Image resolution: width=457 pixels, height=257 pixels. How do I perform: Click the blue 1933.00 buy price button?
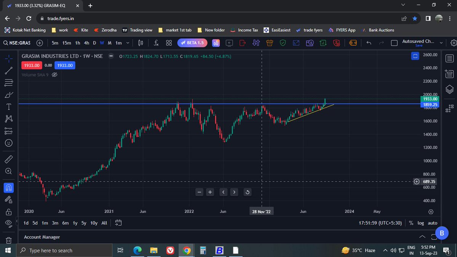(65, 65)
